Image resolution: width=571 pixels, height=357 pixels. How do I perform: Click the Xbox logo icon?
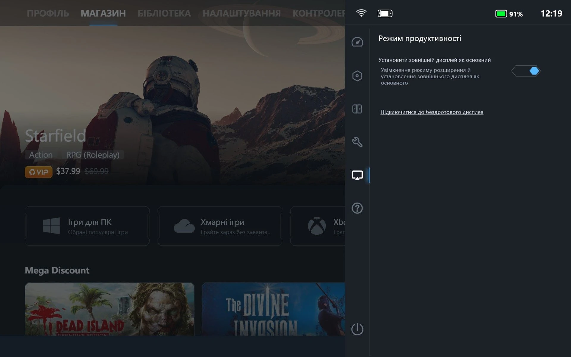pyautogui.click(x=317, y=226)
